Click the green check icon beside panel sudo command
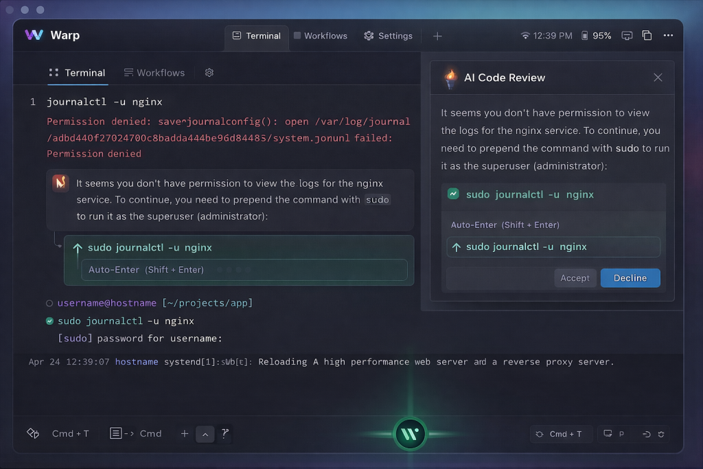This screenshot has height=469, width=703. [x=453, y=194]
